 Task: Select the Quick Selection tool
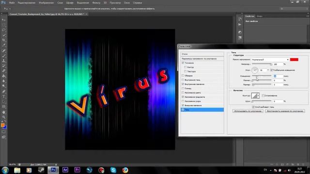coord(4,35)
